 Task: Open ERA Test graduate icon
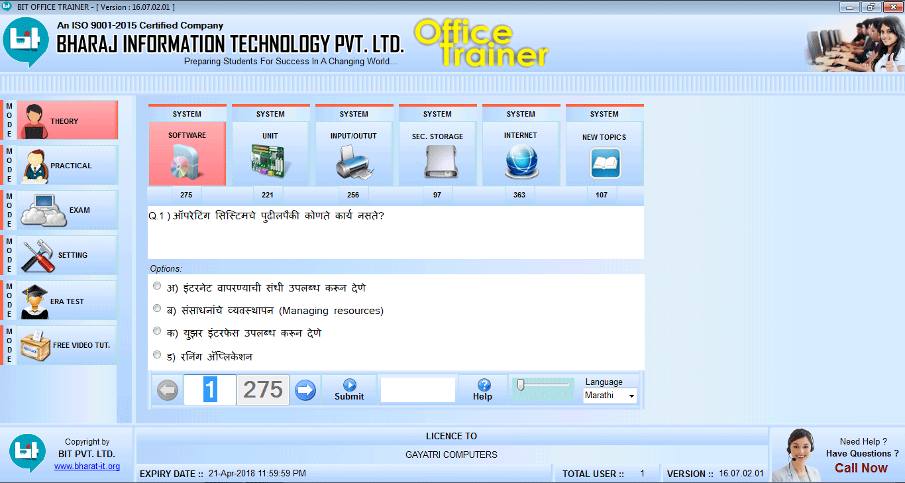(x=34, y=301)
